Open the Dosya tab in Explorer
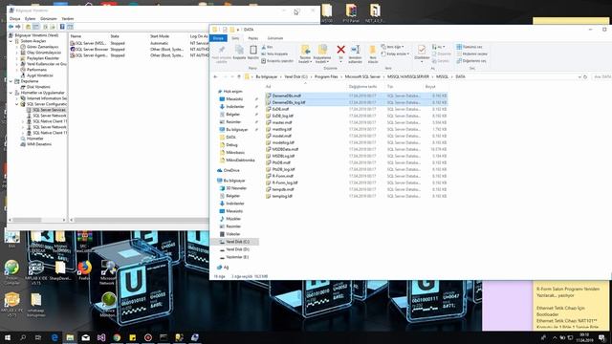The width and height of the screenshot is (612, 344). pos(218,38)
